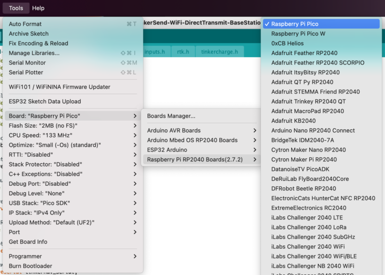Expand Arduino AVR Boards submenu
This screenshot has width=385, height=275.
[x=202, y=131]
